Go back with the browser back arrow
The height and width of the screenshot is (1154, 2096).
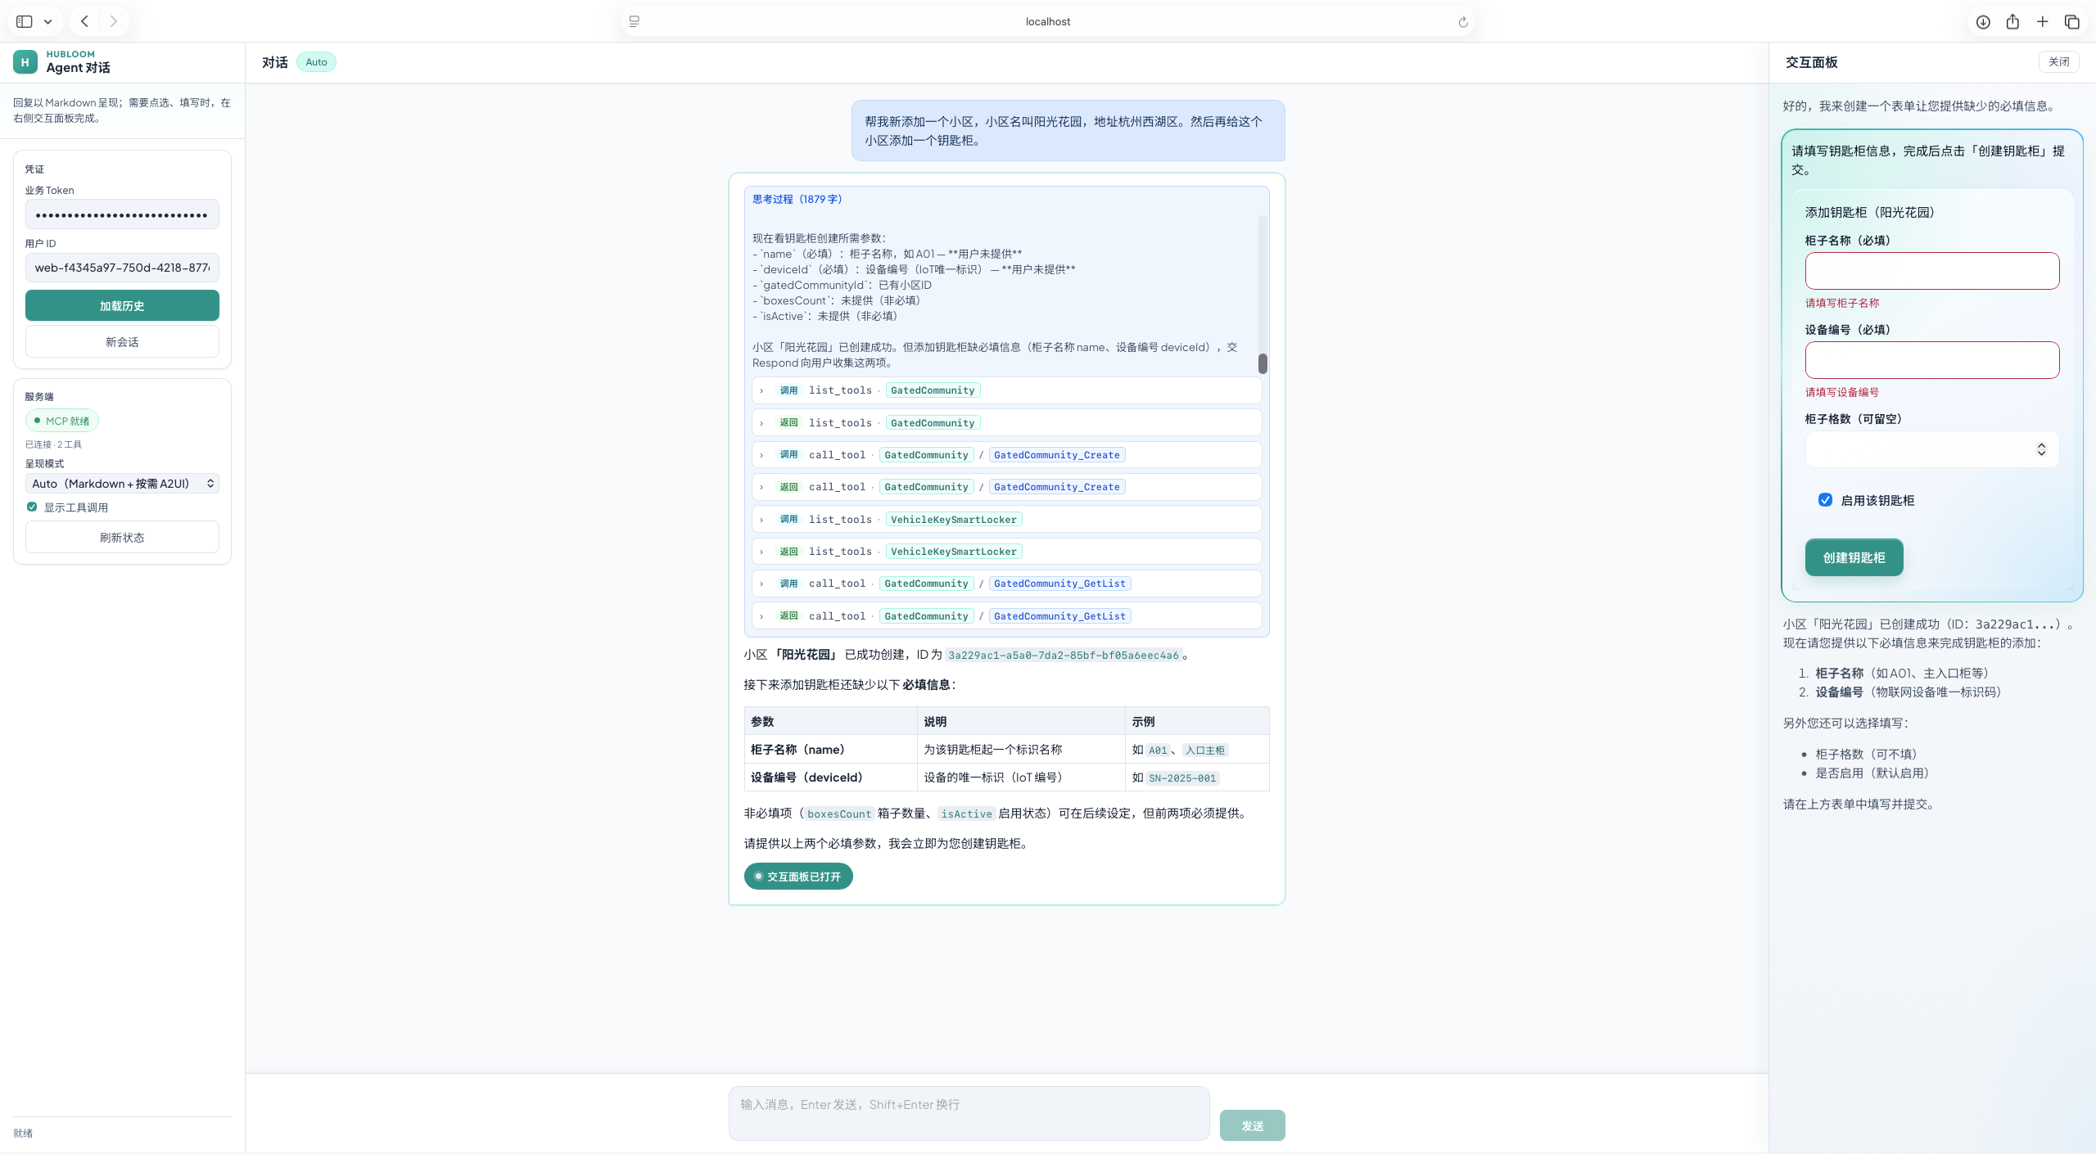[x=84, y=21]
